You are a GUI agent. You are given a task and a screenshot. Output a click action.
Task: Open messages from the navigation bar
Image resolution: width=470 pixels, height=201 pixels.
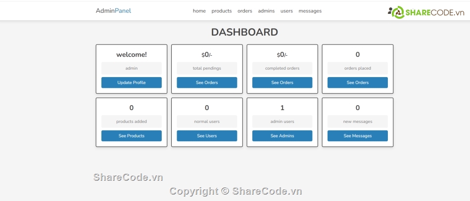(310, 11)
